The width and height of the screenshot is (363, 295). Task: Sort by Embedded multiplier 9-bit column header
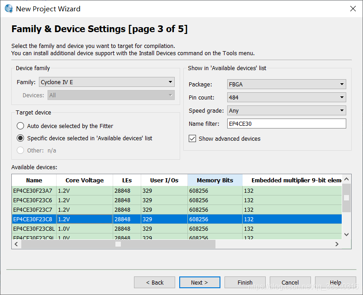coord(292,180)
